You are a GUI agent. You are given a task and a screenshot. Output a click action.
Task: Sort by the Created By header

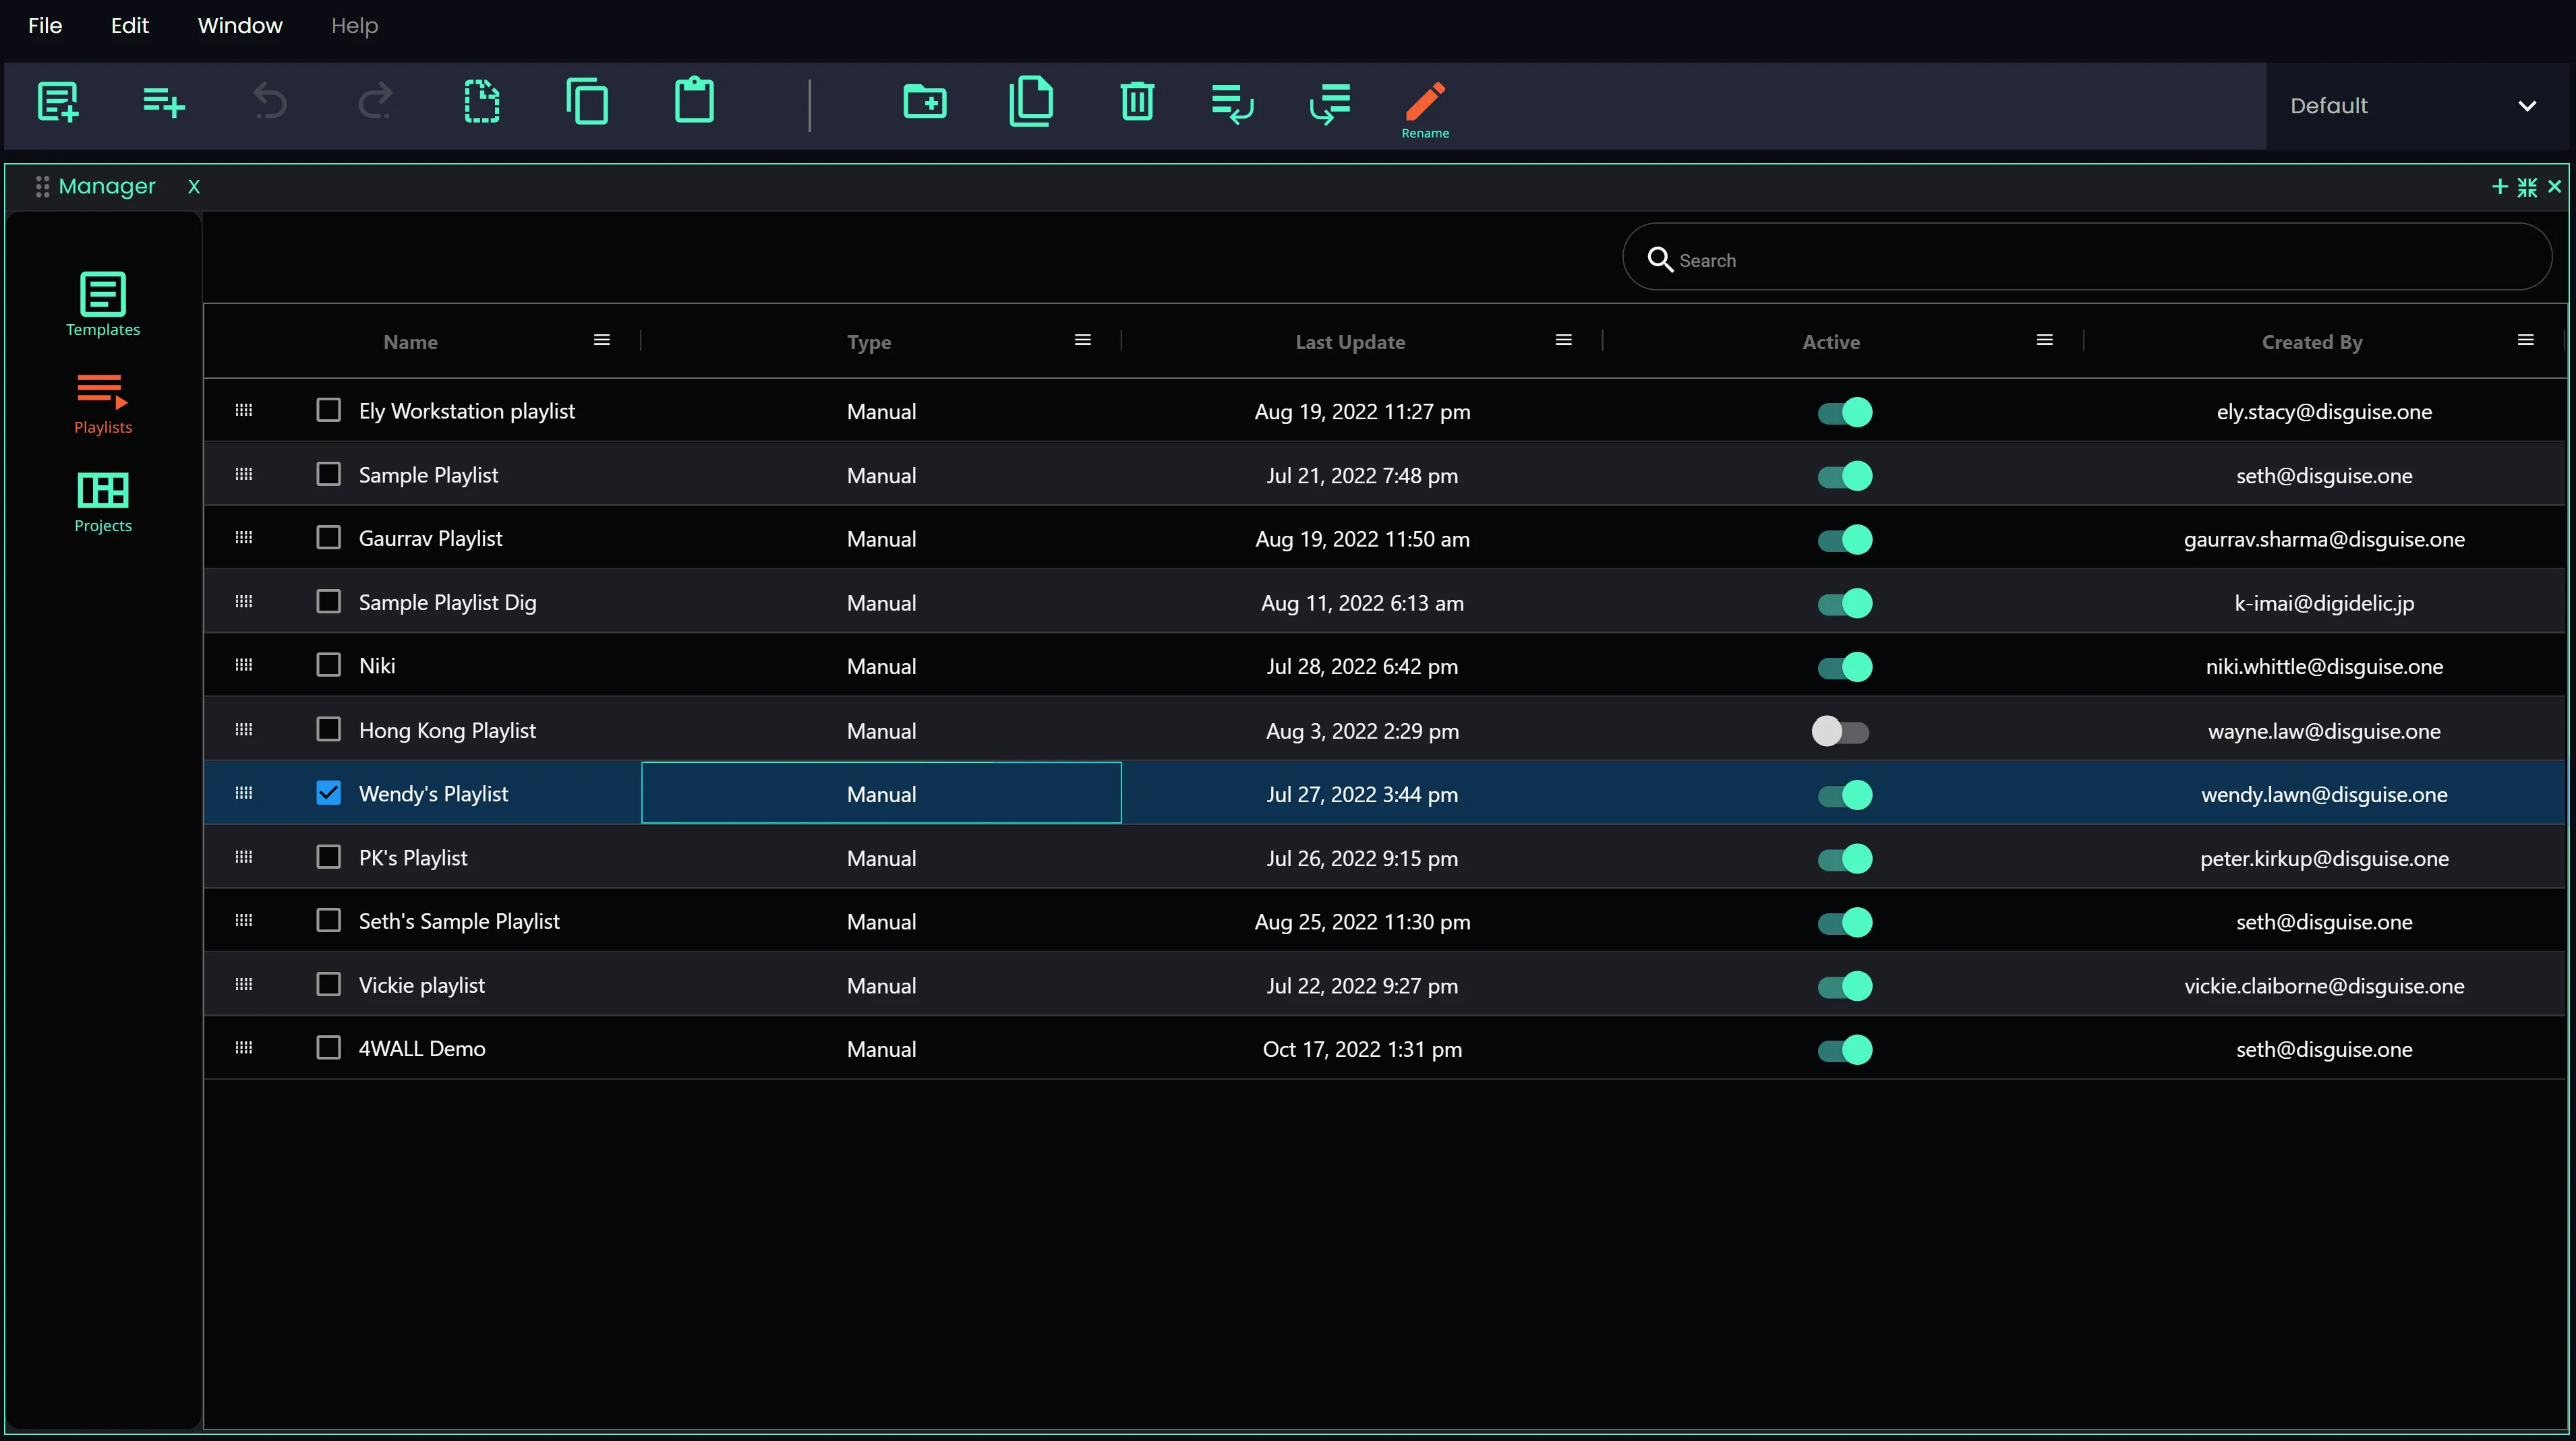point(2311,342)
